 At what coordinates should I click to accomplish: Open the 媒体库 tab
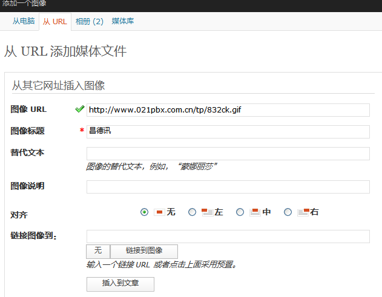click(x=122, y=21)
